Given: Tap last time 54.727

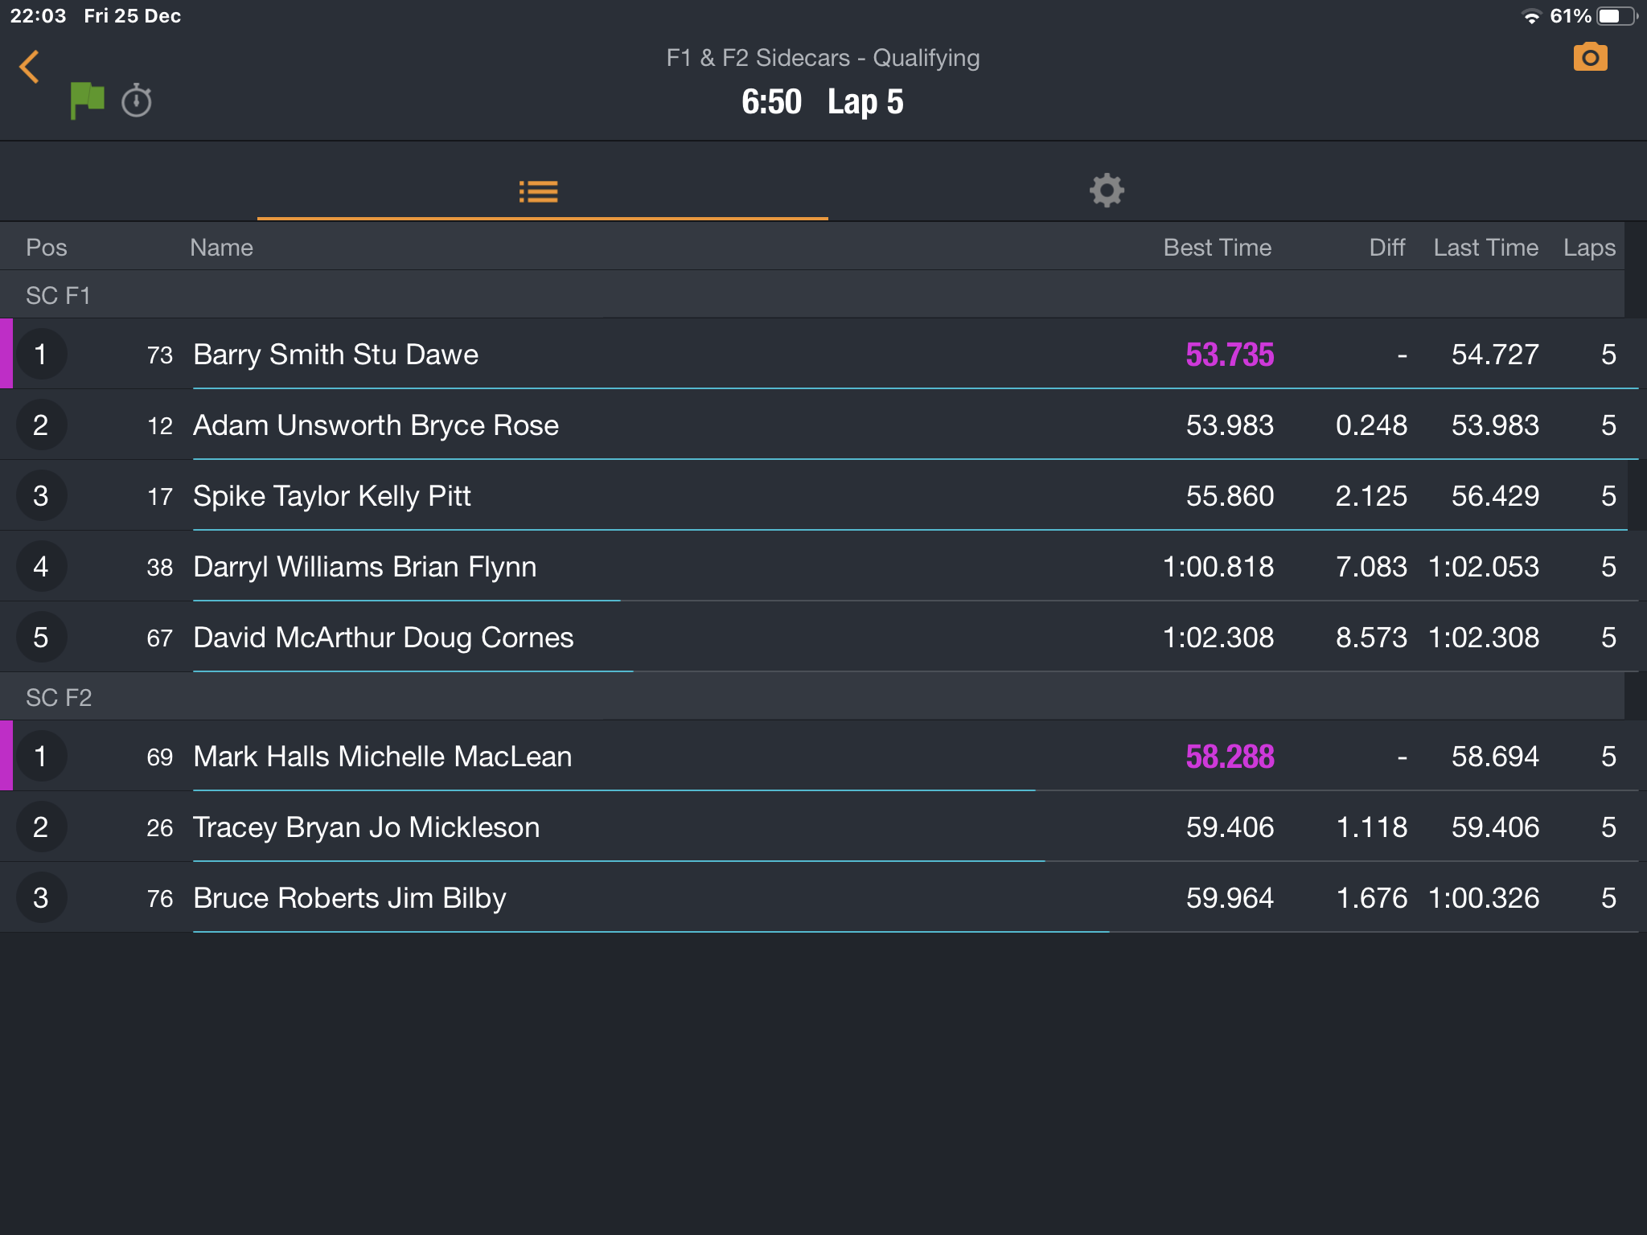Looking at the screenshot, I should tap(1495, 354).
